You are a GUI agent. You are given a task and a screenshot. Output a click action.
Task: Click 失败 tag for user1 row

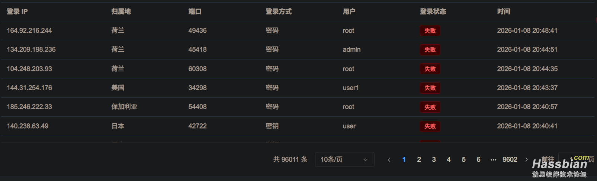click(430, 88)
